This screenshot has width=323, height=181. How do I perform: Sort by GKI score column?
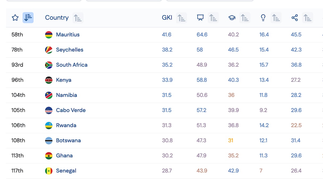coord(181,18)
